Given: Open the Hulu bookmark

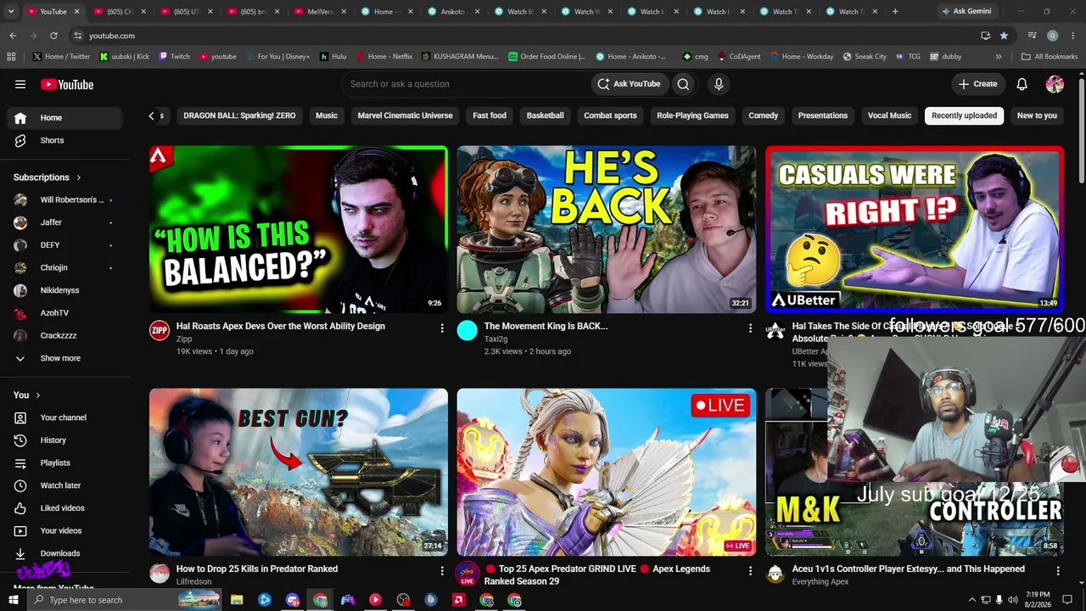Looking at the screenshot, I should point(333,57).
